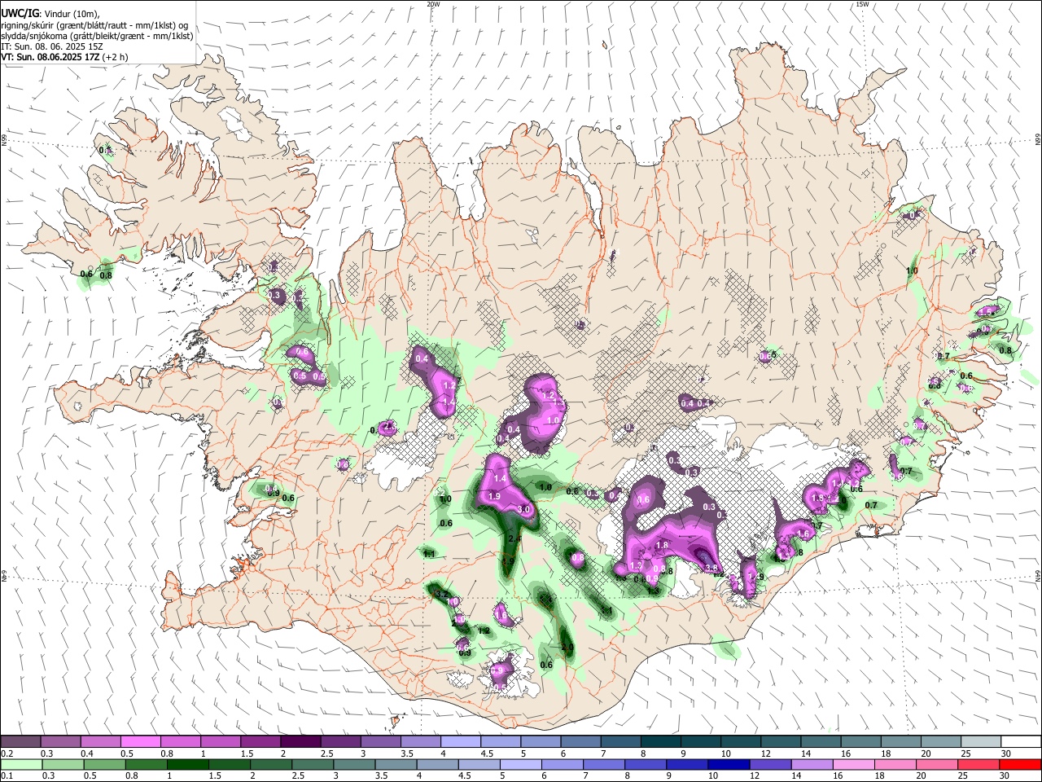Viewport: 1042px width, 782px height.
Task: Click the 'slydda/snjókoma' legend description line
Action: 97,36
